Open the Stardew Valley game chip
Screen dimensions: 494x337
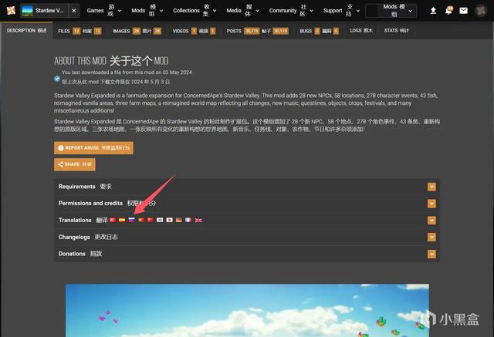pos(44,10)
